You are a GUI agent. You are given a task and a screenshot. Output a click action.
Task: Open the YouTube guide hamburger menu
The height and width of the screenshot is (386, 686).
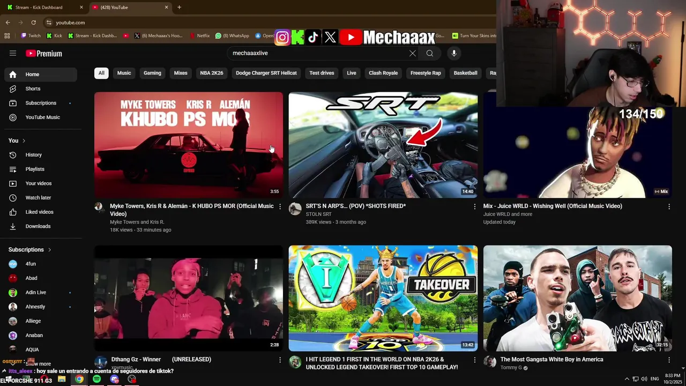[x=13, y=53]
